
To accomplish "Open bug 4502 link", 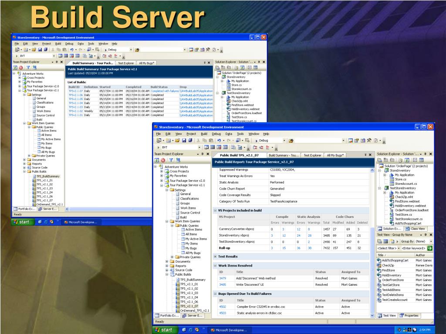I will click(x=223, y=307).
